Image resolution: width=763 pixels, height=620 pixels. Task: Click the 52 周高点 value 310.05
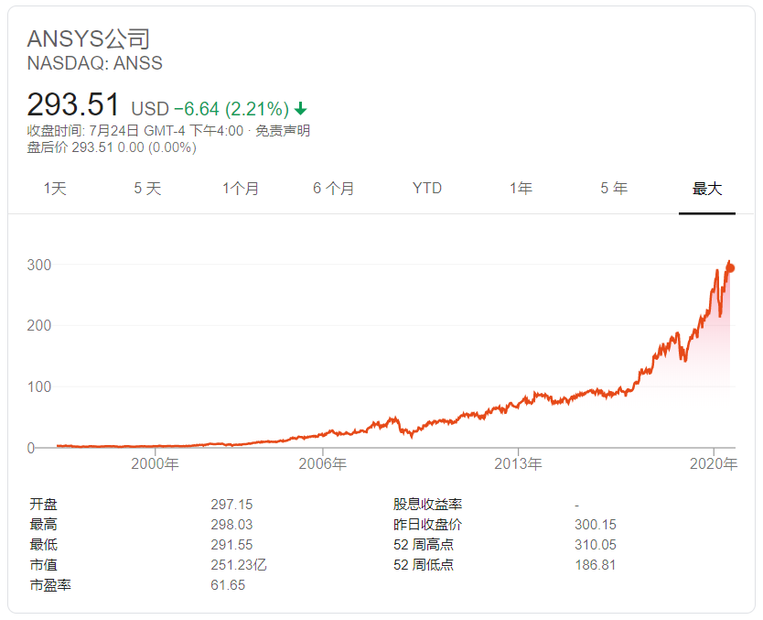point(595,545)
